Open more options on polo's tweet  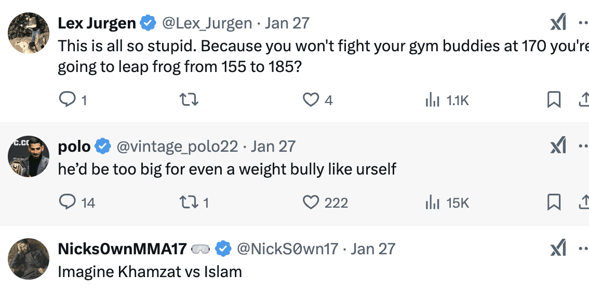[584, 147]
